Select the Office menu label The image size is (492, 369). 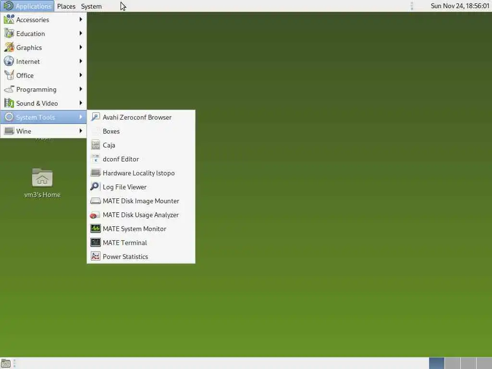(25, 75)
